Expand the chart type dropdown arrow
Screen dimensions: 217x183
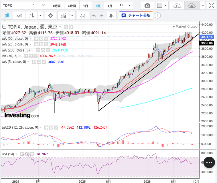[x=40, y=15]
